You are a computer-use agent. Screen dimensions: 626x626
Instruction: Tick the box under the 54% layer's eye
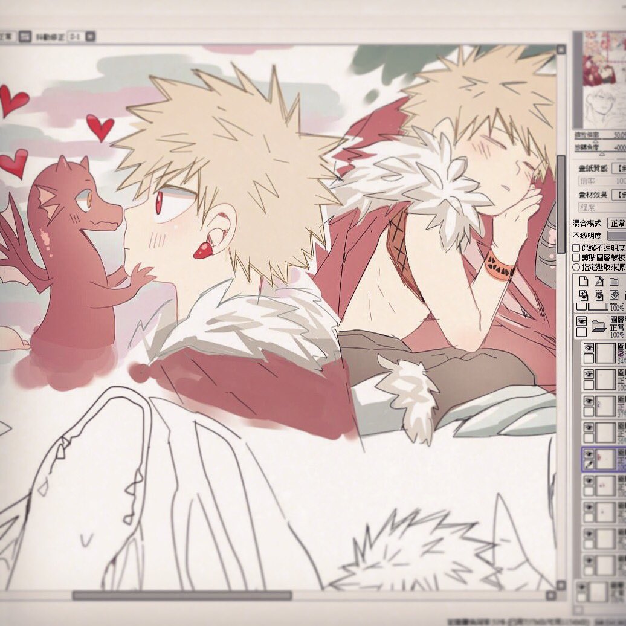pyautogui.click(x=589, y=358)
